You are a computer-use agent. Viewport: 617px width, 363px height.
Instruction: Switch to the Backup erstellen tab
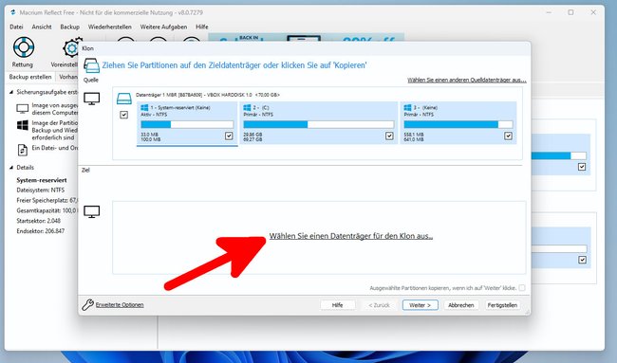pos(30,77)
